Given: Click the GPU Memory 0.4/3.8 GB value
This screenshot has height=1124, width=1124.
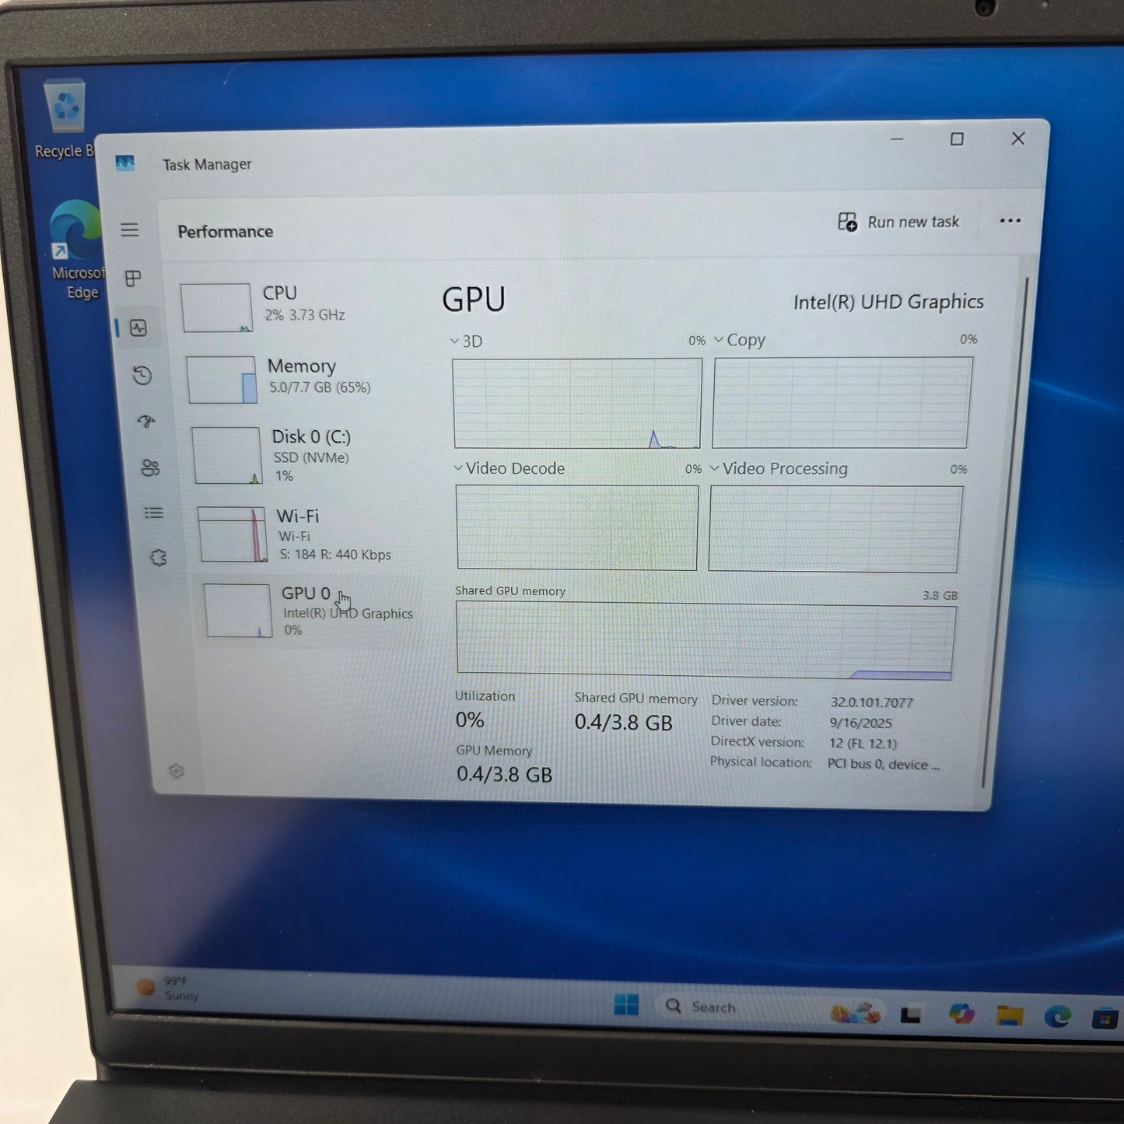Looking at the screenshot, I should pos(504,774).
